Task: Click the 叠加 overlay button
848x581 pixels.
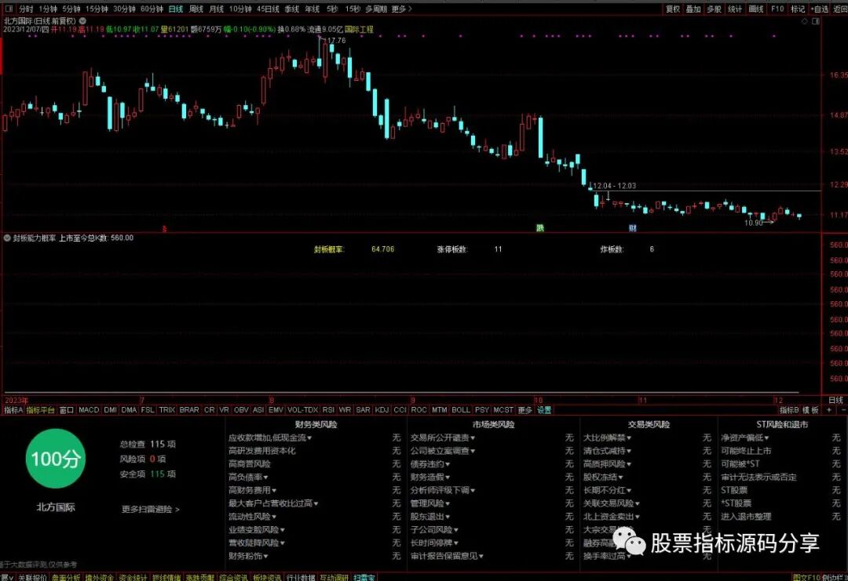Action: [x=693, y=9]
